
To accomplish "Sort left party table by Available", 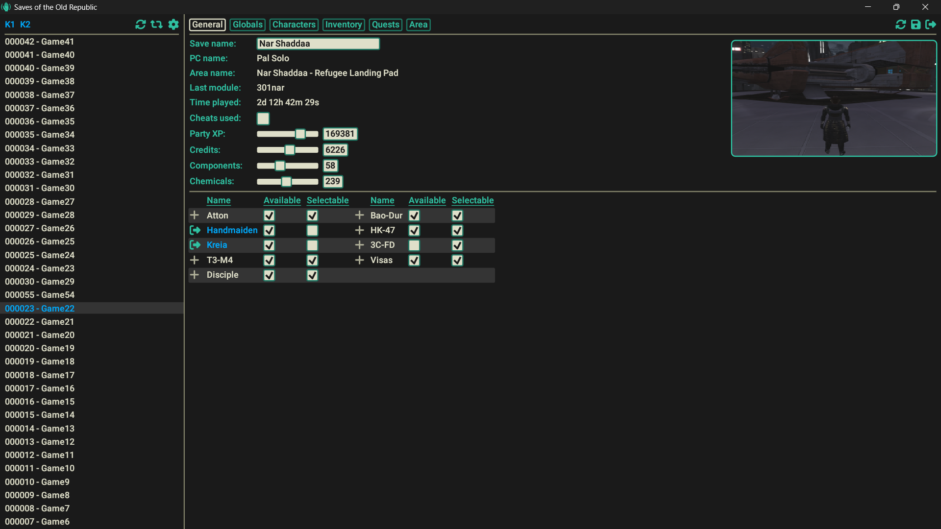I will [x=282, y=200].
